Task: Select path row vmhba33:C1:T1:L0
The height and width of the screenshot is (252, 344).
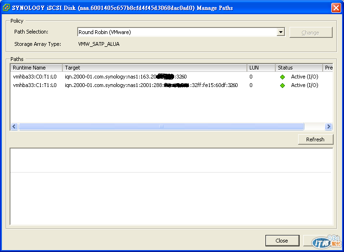Action: point(172,85)
